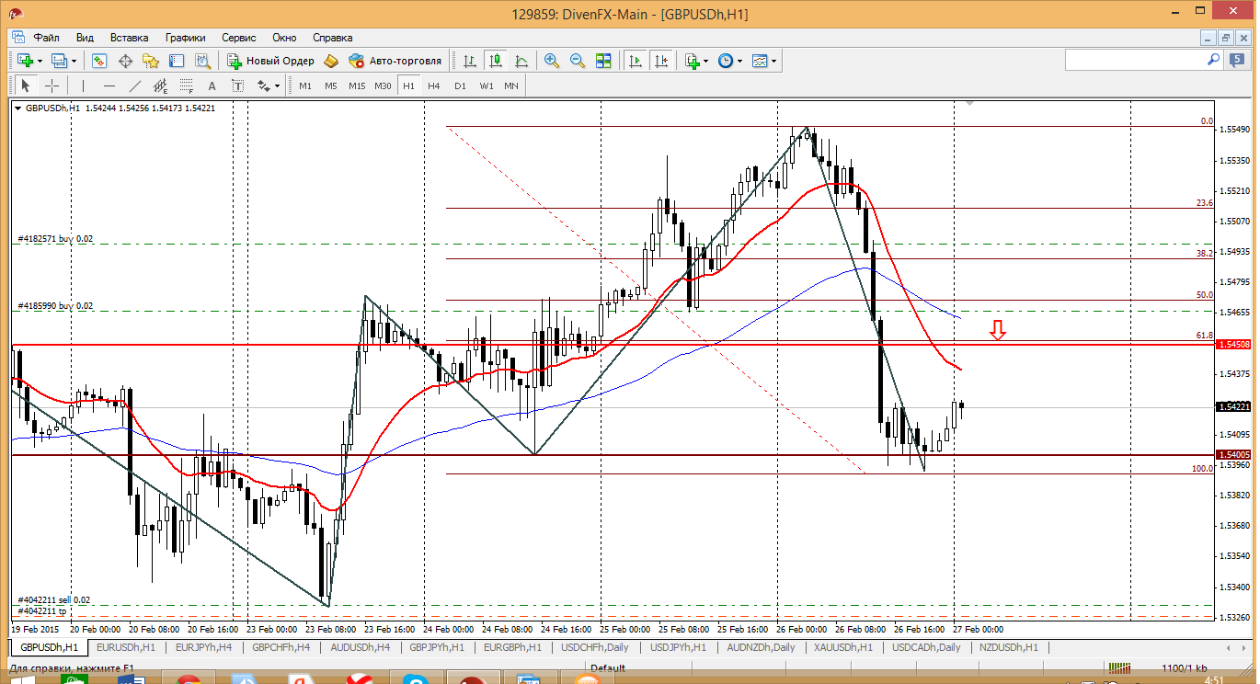Open the periodicity clock dropdown
Image resolution: width=1260 pixels, height=684 pixels.
pyautogui.click(x=739, y=61)
